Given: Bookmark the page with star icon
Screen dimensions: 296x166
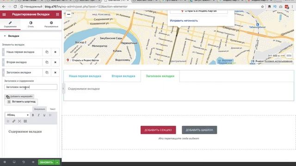Looking at the screenshot, I should coord(262,6).
